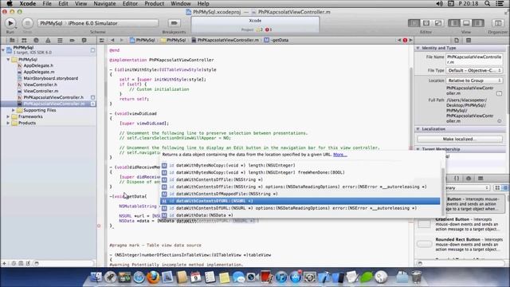
Task: Show the Quick Help inspector tab
Action: (469, 41)
